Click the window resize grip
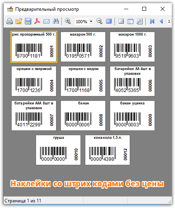Screen dimensions: 175x208 (169, 202)
